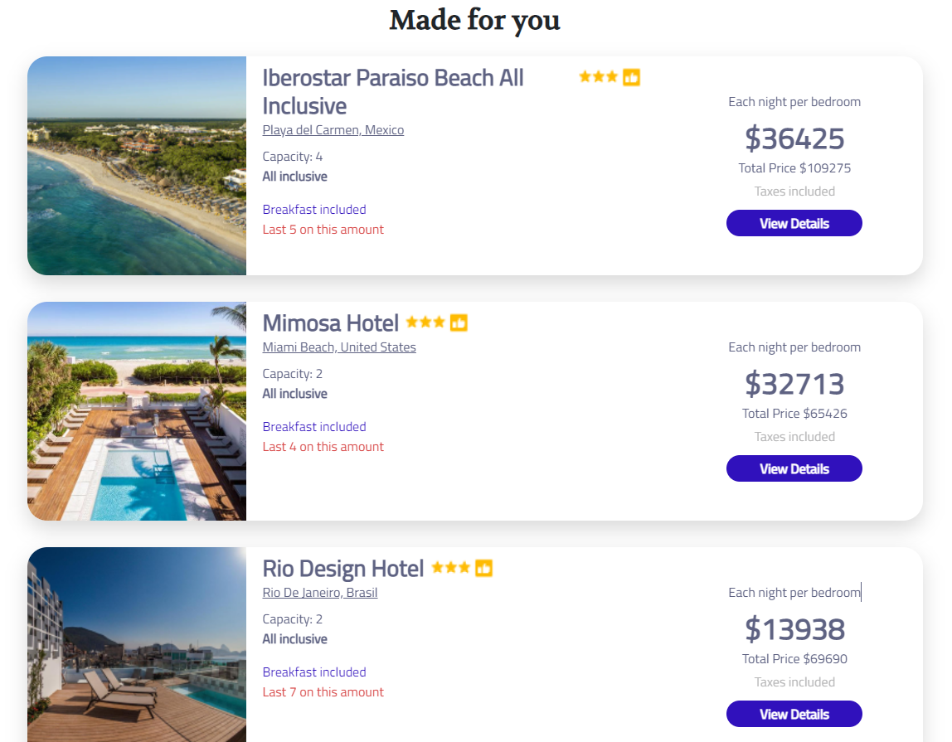View details for Mimosa Hotel
Viewport: 952px width, 742px height.
tap(794, 468)
